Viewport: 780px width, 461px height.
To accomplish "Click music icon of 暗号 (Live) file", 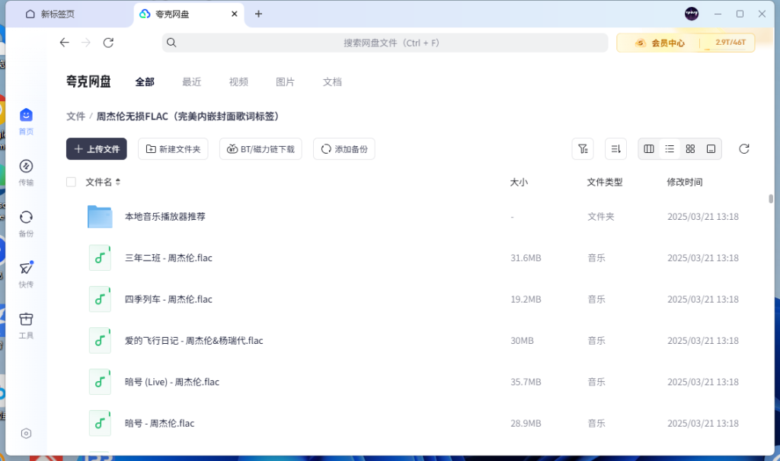I will click(100, 382).
